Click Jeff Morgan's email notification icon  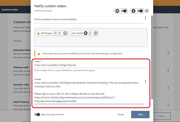coord(55,33)
